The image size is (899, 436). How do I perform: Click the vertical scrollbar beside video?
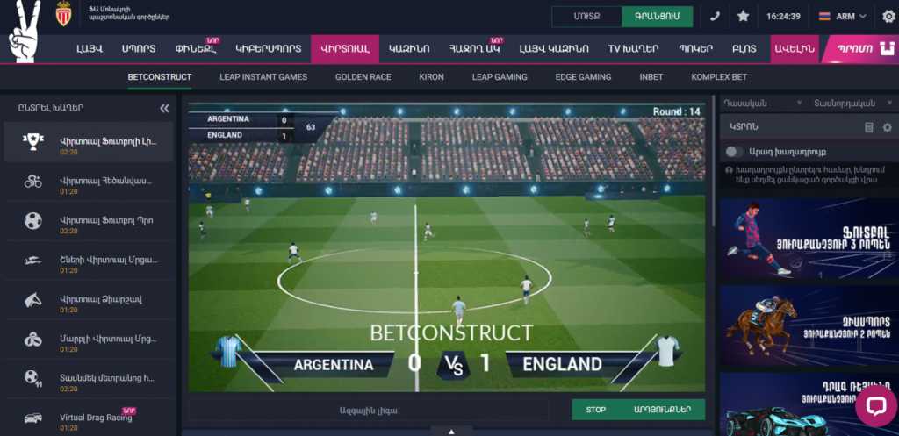point(713,163)
